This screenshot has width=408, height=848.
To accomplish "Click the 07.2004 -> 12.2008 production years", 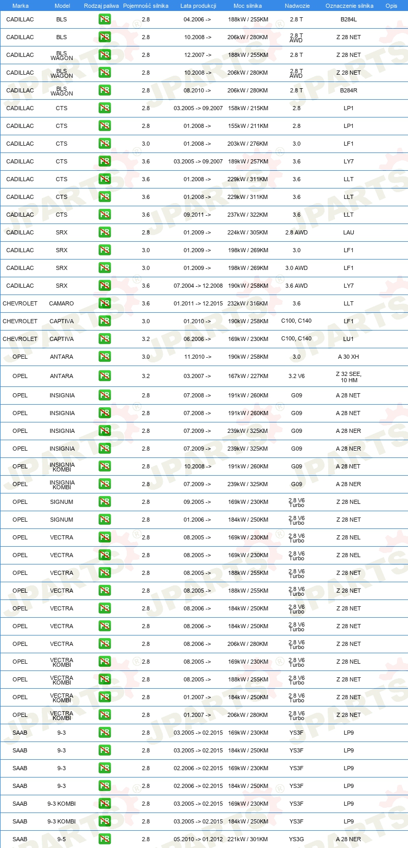I will 198,286.
